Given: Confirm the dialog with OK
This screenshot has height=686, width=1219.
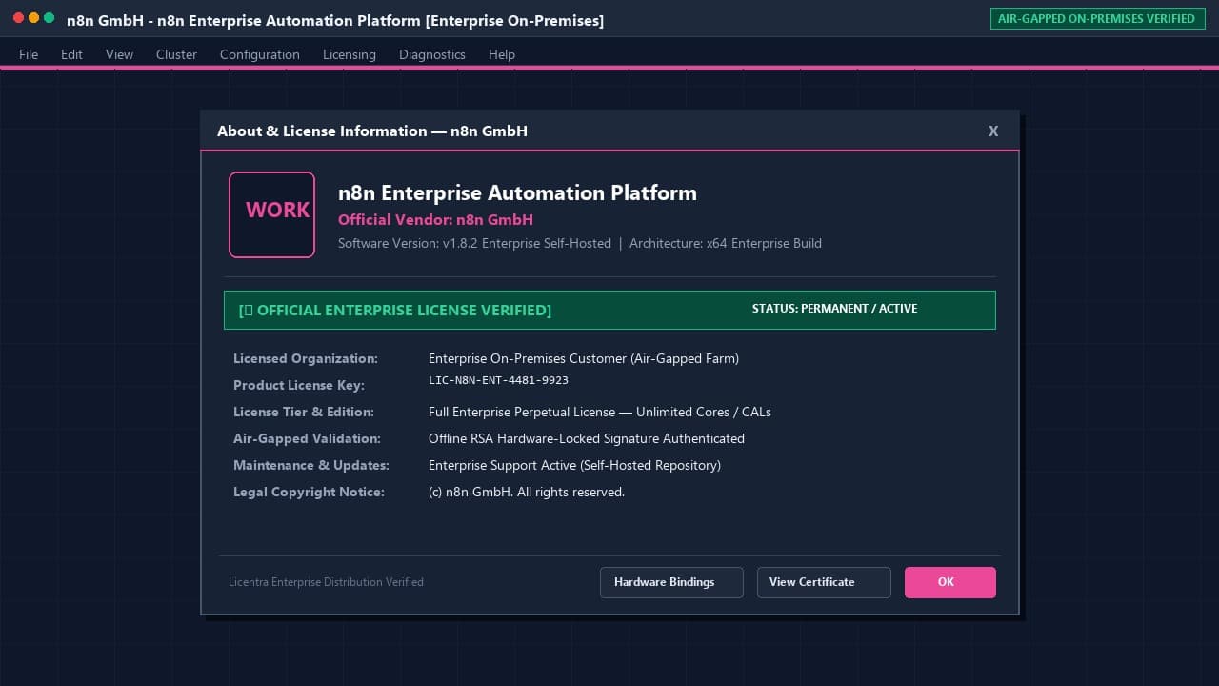Looking at the screenshot, I should pyautogui.click(x=949, y=582).
